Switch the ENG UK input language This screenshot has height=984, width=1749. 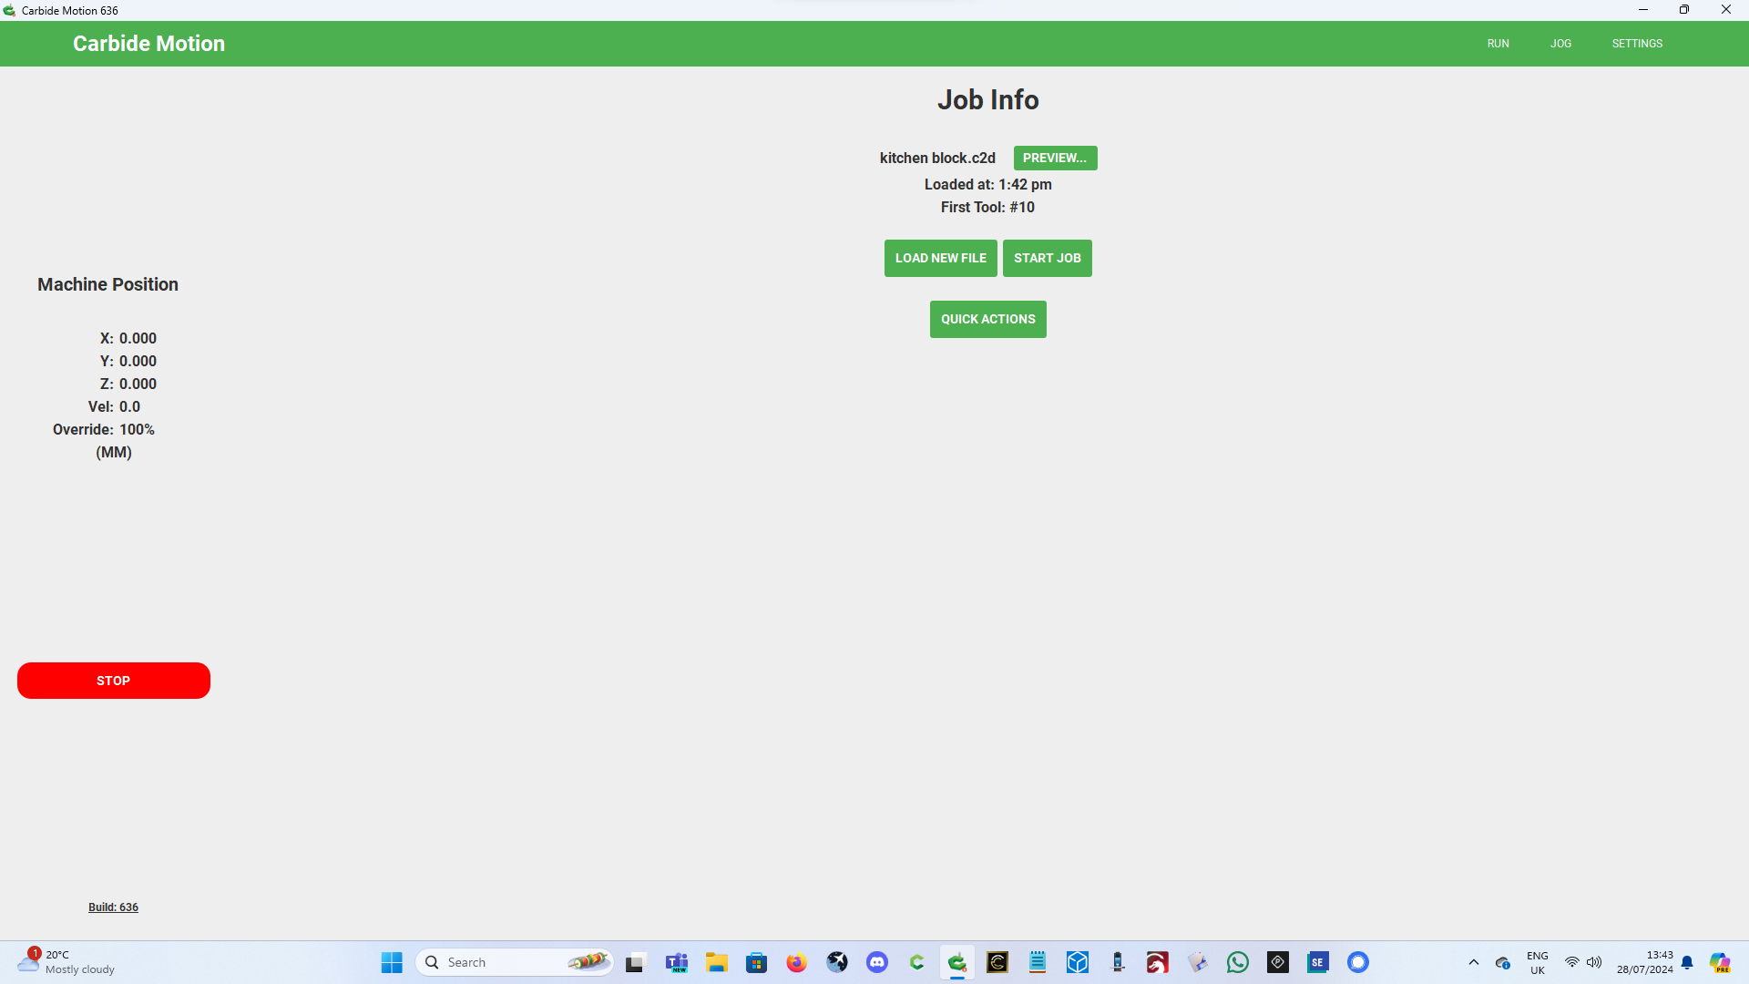1538,962
